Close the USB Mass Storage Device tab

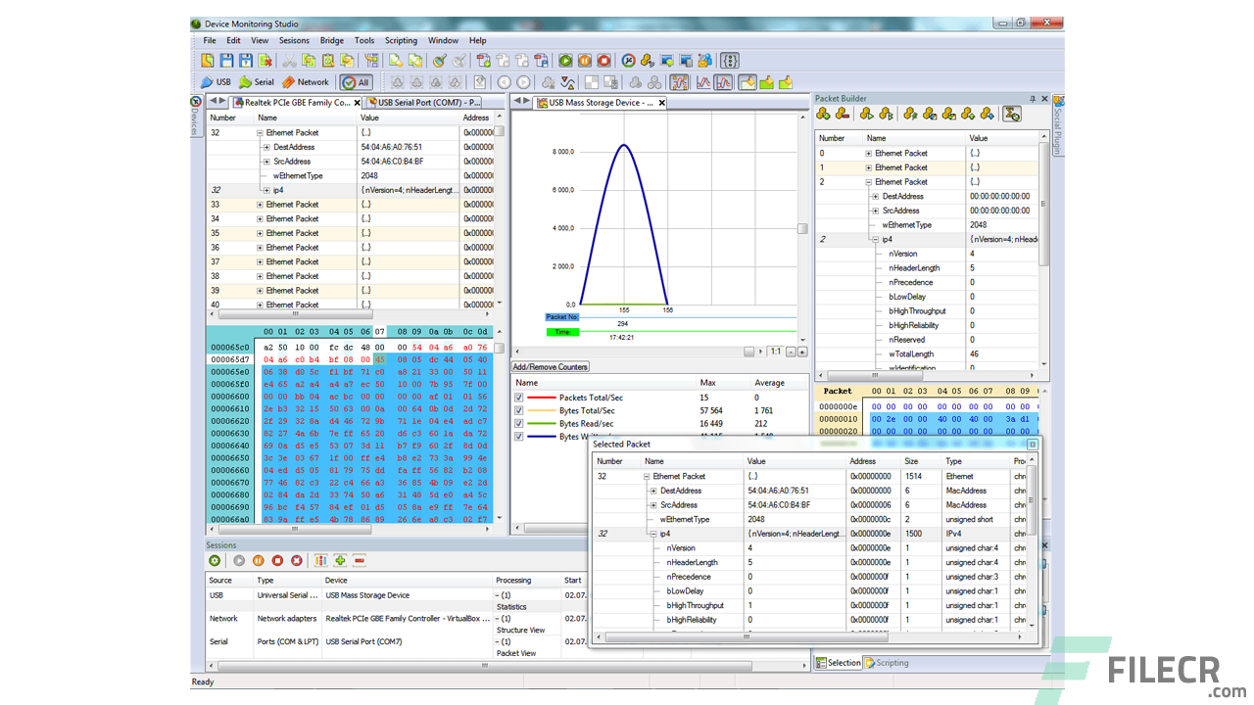tap(661, 103)
